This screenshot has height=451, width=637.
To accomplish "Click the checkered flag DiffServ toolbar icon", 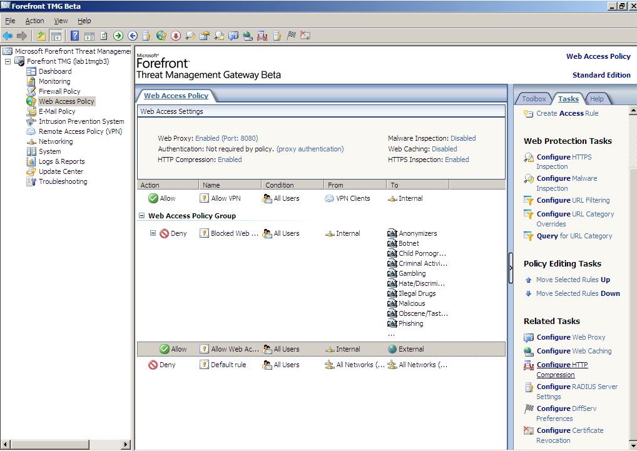I will (x=291, y=36).
